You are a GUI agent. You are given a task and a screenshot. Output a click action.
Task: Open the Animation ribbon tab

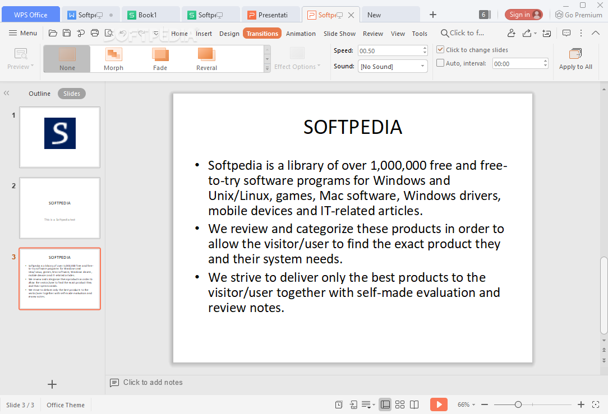click(x=301, y=34)
